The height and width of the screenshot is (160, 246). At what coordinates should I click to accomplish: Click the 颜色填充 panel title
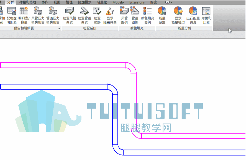[x=137, y=28]
